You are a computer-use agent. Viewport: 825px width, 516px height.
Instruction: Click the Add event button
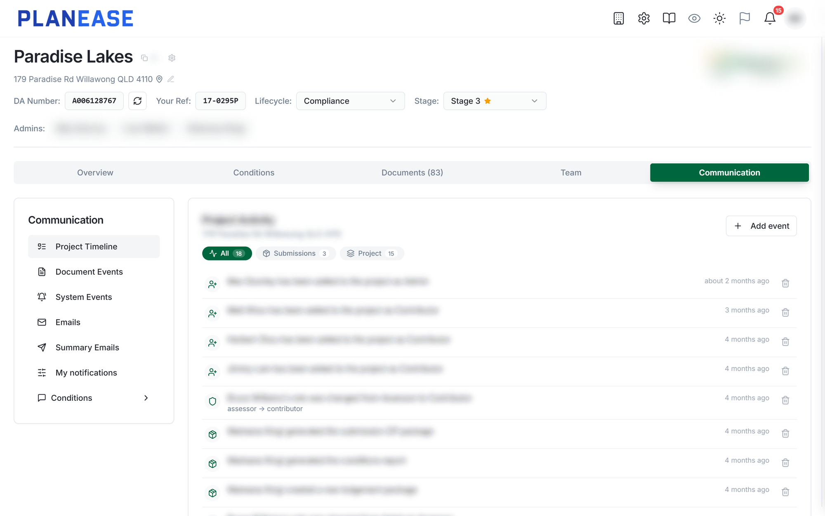coord(761,226)
